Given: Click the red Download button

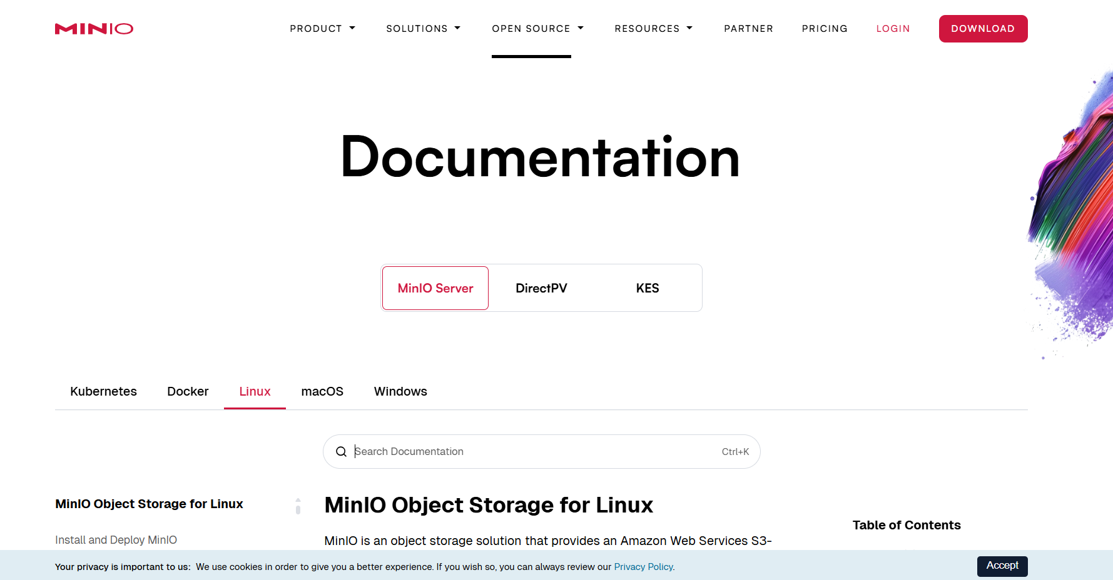Looking at the screenshot, I should (983, 29).
